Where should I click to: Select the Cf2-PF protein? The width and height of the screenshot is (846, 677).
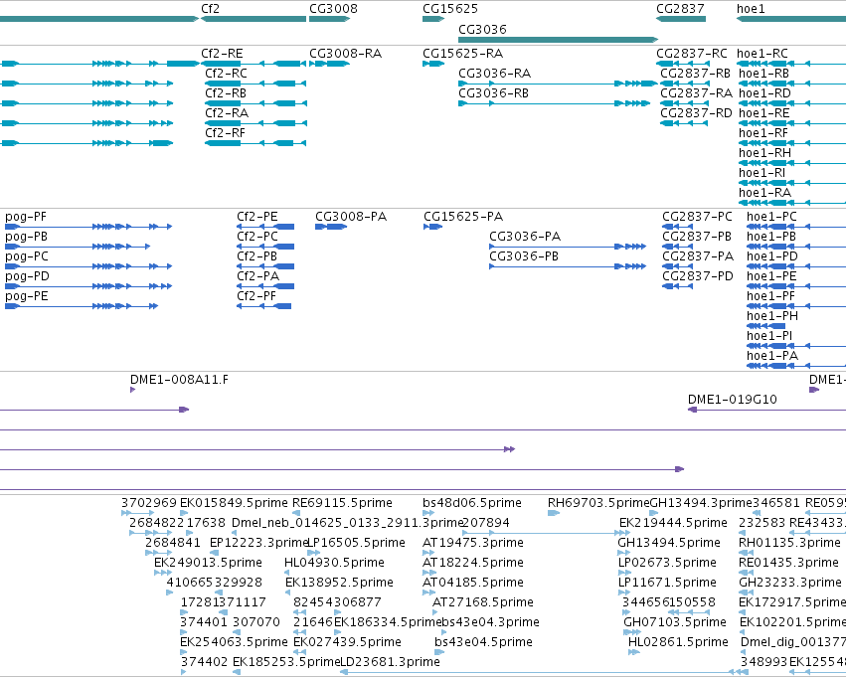(263, 306)
